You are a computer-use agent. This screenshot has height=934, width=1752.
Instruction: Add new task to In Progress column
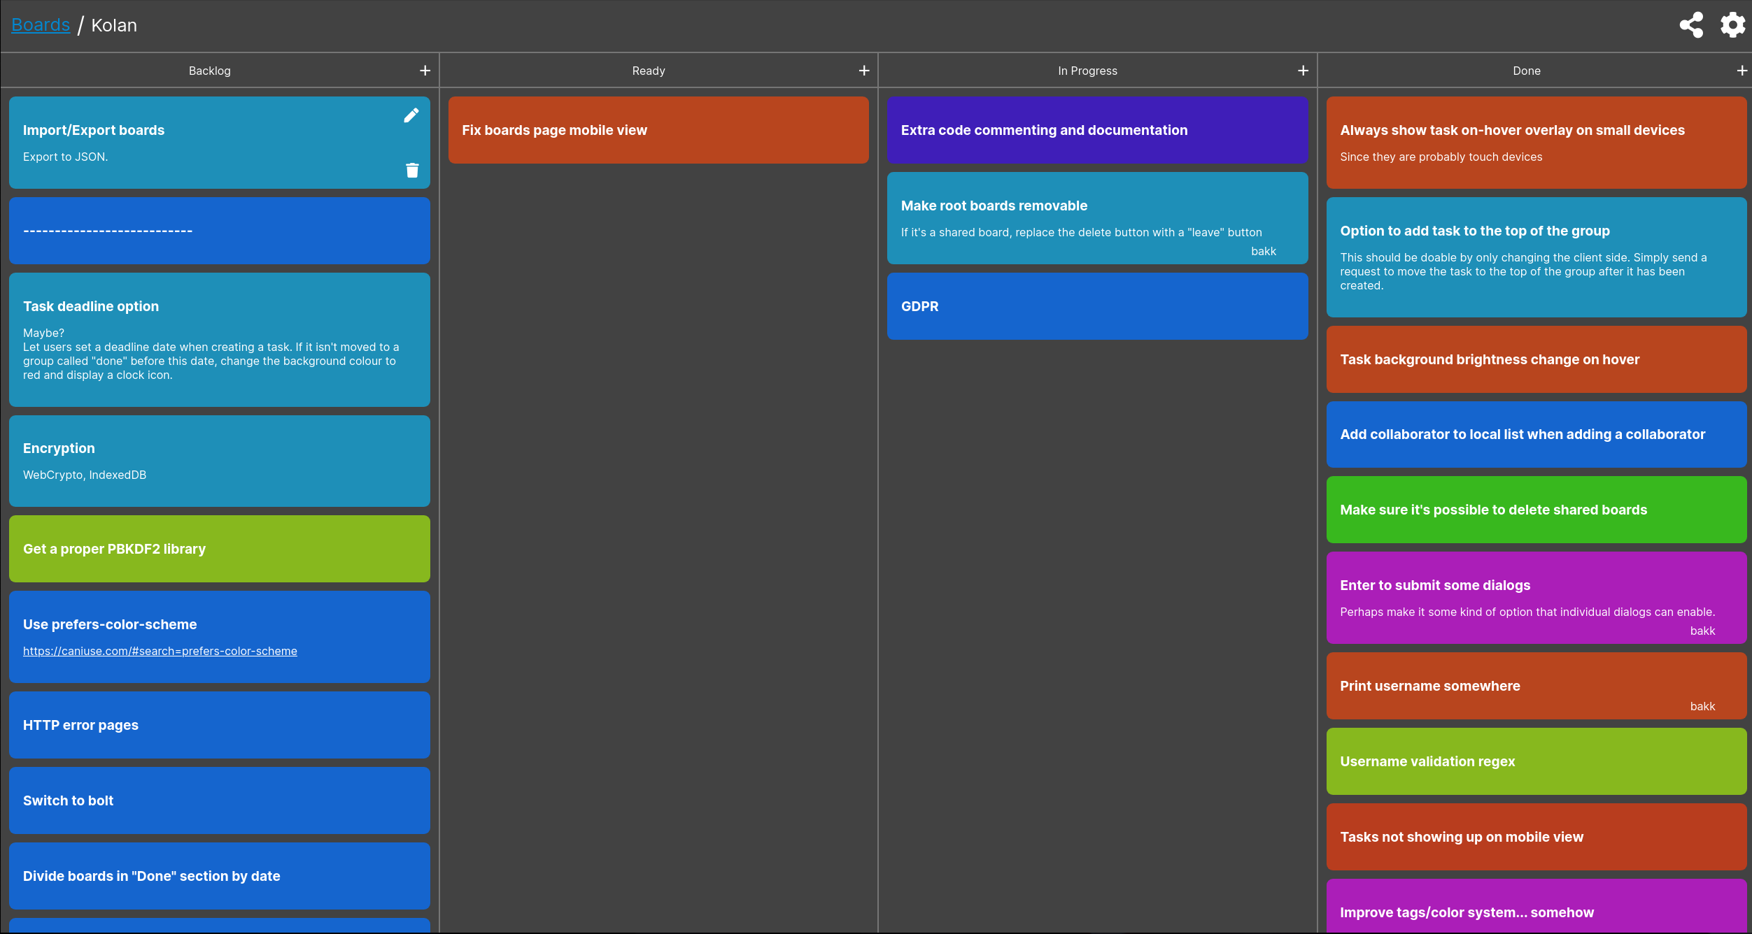point(1303,71)
